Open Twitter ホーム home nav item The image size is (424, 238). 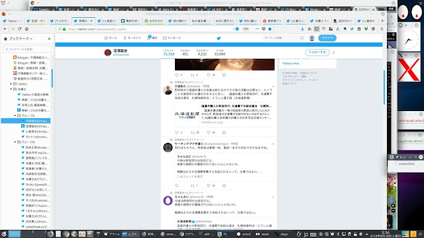pyautogui.click(x=111, y=38)
